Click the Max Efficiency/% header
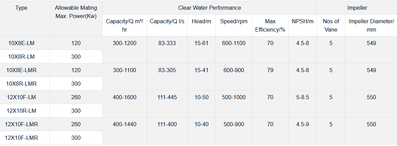Viewport: 397px width, 146px height. 270,25
